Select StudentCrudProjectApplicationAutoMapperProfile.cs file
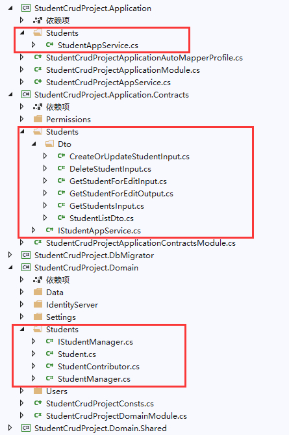Image resolution: width=289 pixels, height=435 pixels. tap(144, 58)
